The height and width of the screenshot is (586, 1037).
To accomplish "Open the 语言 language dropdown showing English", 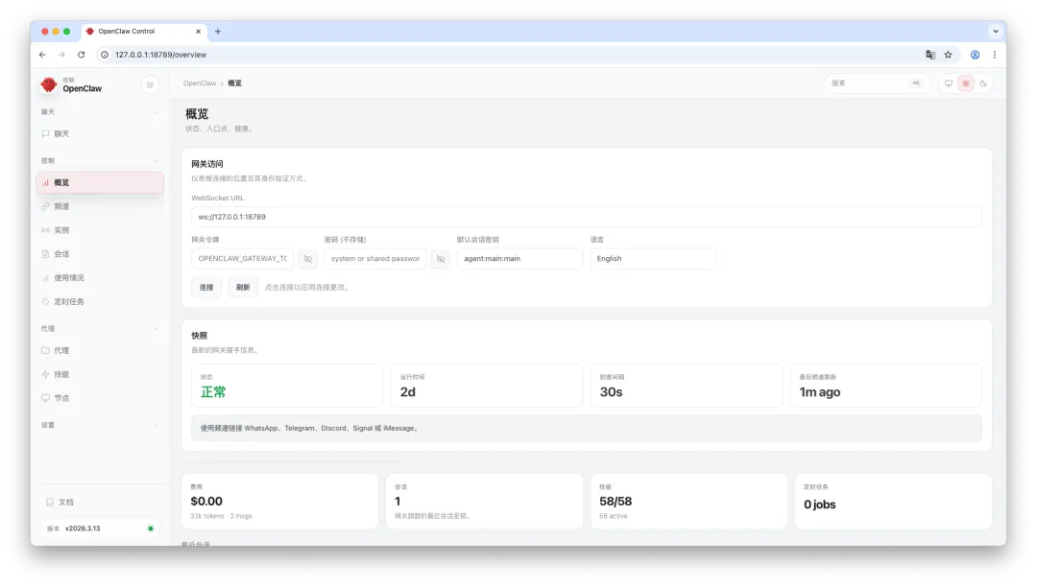I will point(653,258).
